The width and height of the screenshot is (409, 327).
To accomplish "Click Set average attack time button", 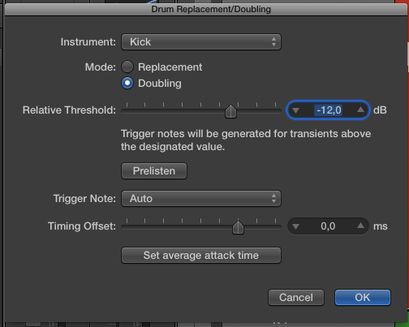I will coord(201,256).
